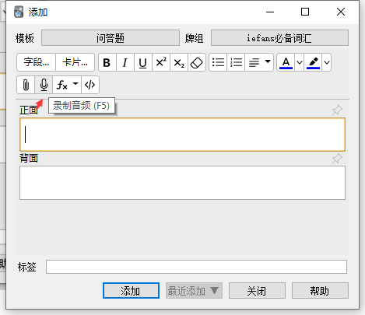Choose the note type 问答题
365x315 pixels.
(x=111, y=38)
